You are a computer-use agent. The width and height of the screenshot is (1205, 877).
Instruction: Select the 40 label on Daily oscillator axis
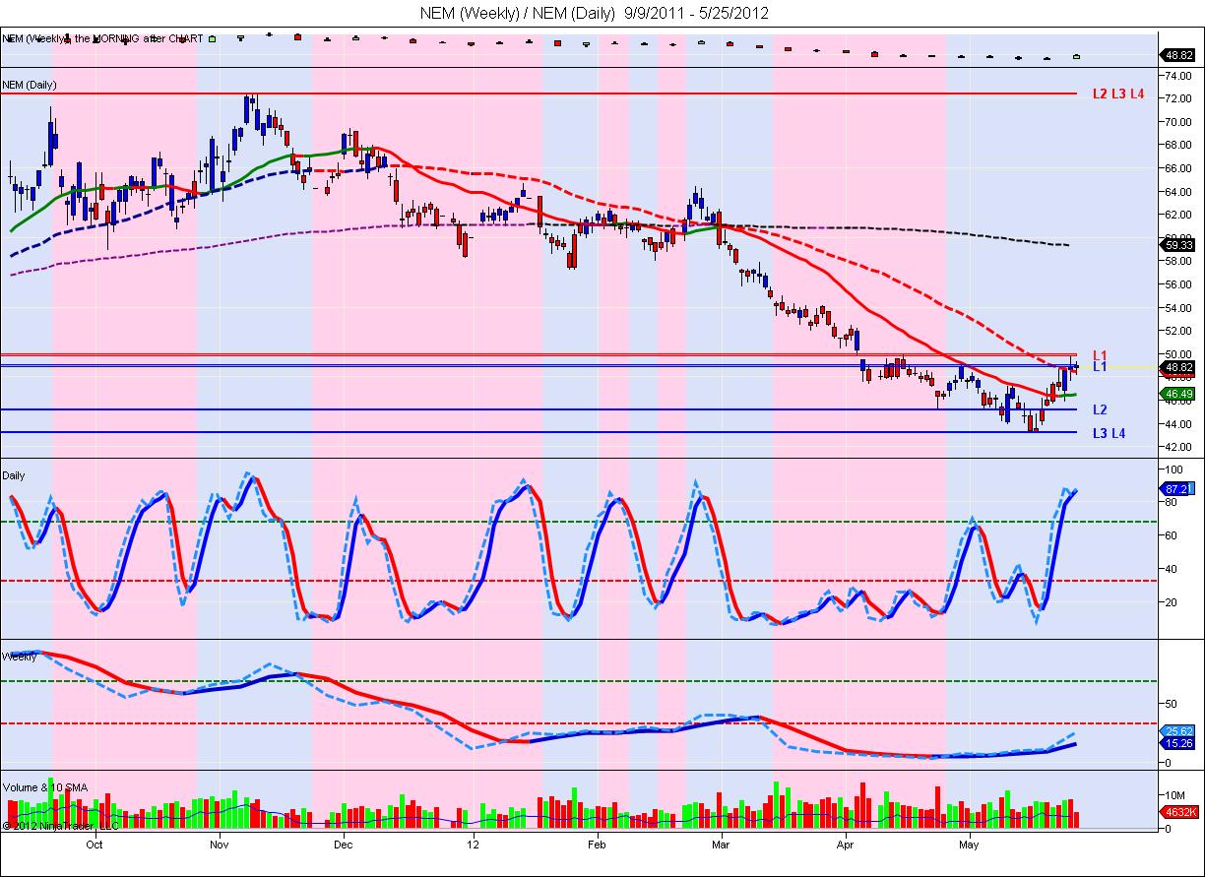coord(1172,569)
